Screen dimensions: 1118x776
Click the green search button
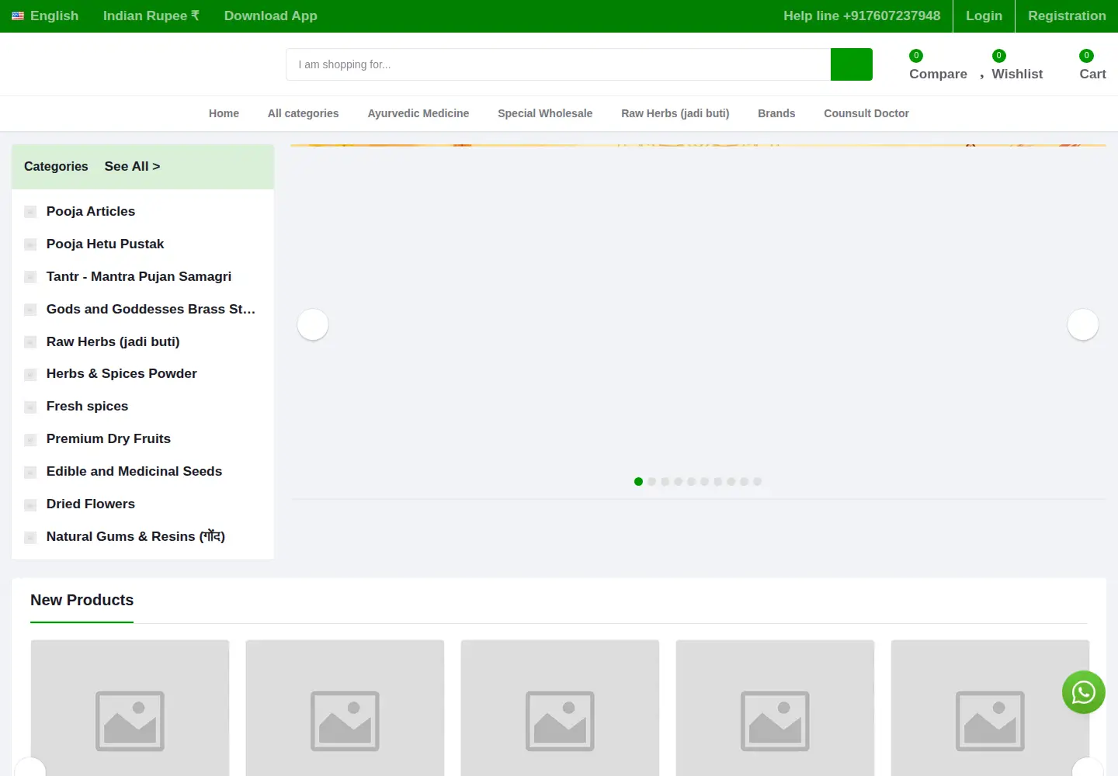click(x=852, y=64)
